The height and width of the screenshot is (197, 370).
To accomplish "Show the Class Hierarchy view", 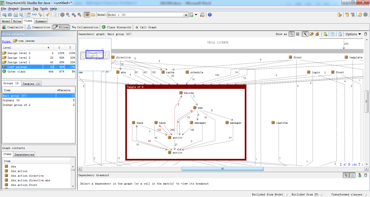I will pos(117,27).
